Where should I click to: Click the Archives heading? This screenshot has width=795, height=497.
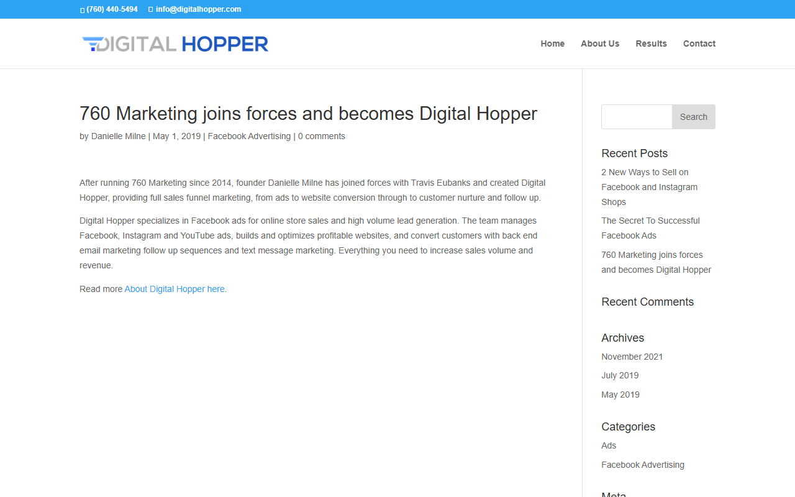(x=623, y=338)
